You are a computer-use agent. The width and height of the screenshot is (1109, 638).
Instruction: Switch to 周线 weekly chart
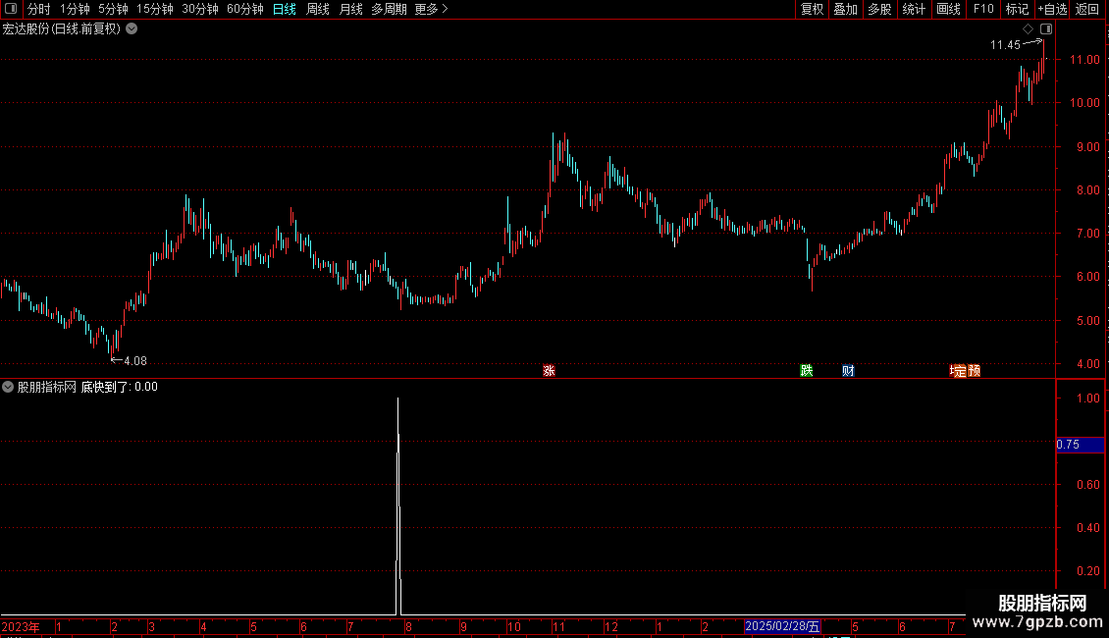318,9
